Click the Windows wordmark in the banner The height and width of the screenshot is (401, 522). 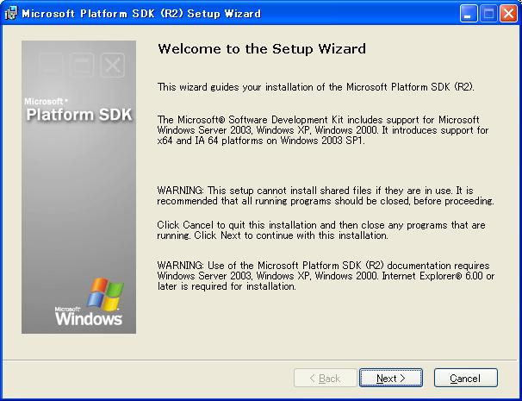coord(89,318)
